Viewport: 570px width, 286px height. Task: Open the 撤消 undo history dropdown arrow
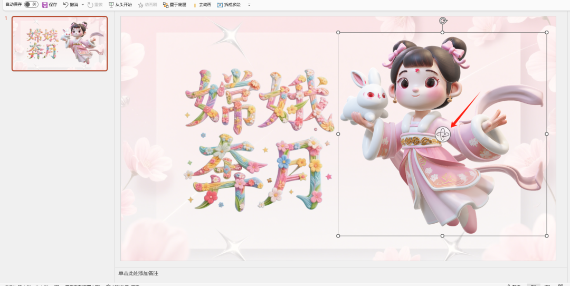[82, 5]
